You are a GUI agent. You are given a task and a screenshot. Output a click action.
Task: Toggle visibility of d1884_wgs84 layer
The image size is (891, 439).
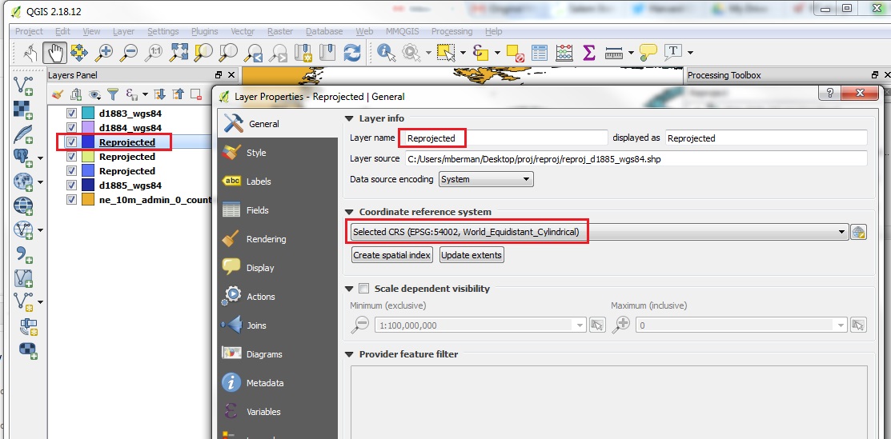(x=71, y=127)
